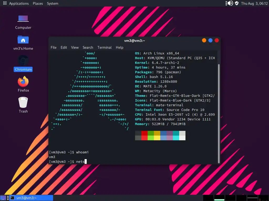Click the blue maximize button of terminal
Image resolution: width=269 pixels, height=201 pixels.
tap(210, 40)
